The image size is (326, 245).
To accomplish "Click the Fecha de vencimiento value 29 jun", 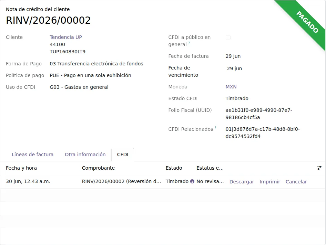I will [x=234, y=69].
